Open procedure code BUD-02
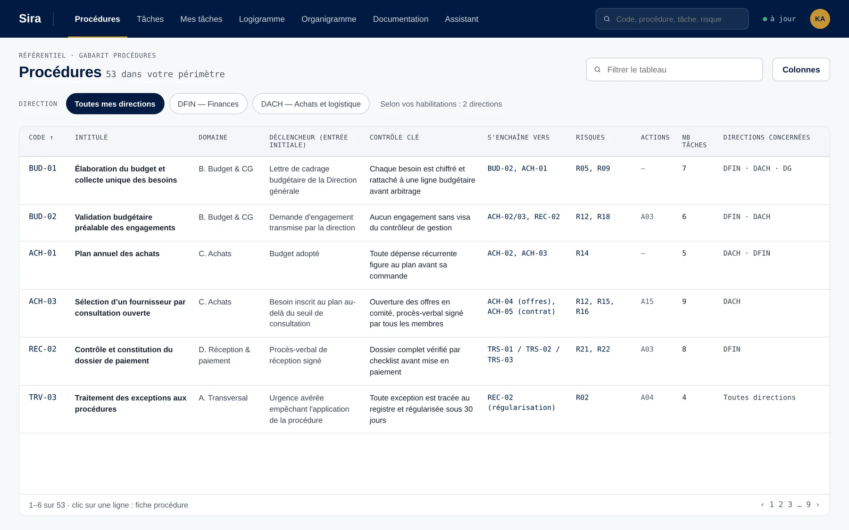Viewport: 849px width, 530px height. coord(42,217)
